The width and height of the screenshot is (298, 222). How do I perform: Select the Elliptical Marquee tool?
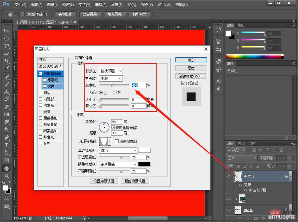(x=7, y=39)
